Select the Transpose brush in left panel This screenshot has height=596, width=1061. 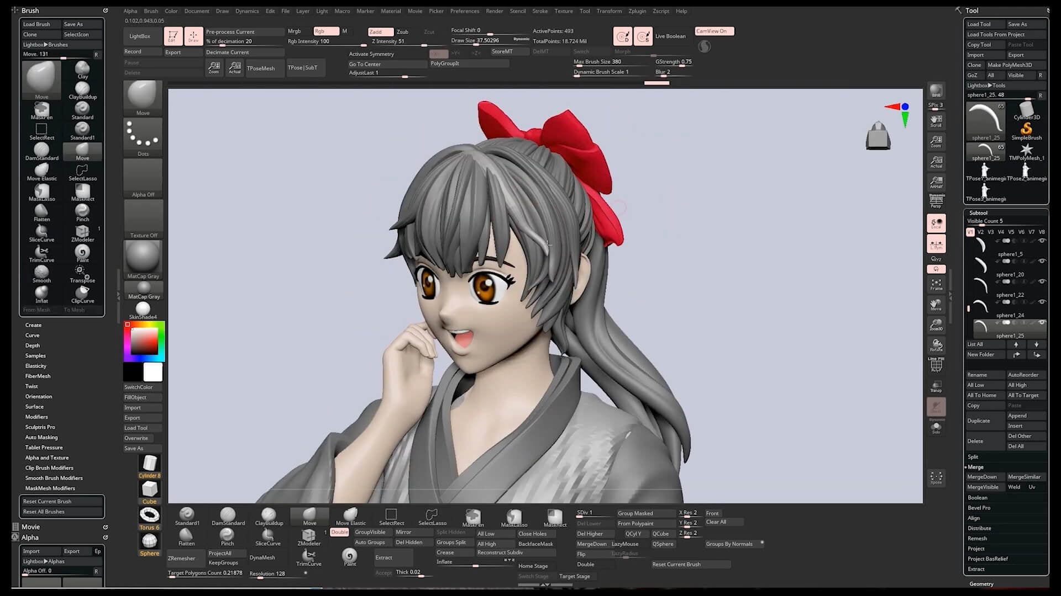point(82,274)
